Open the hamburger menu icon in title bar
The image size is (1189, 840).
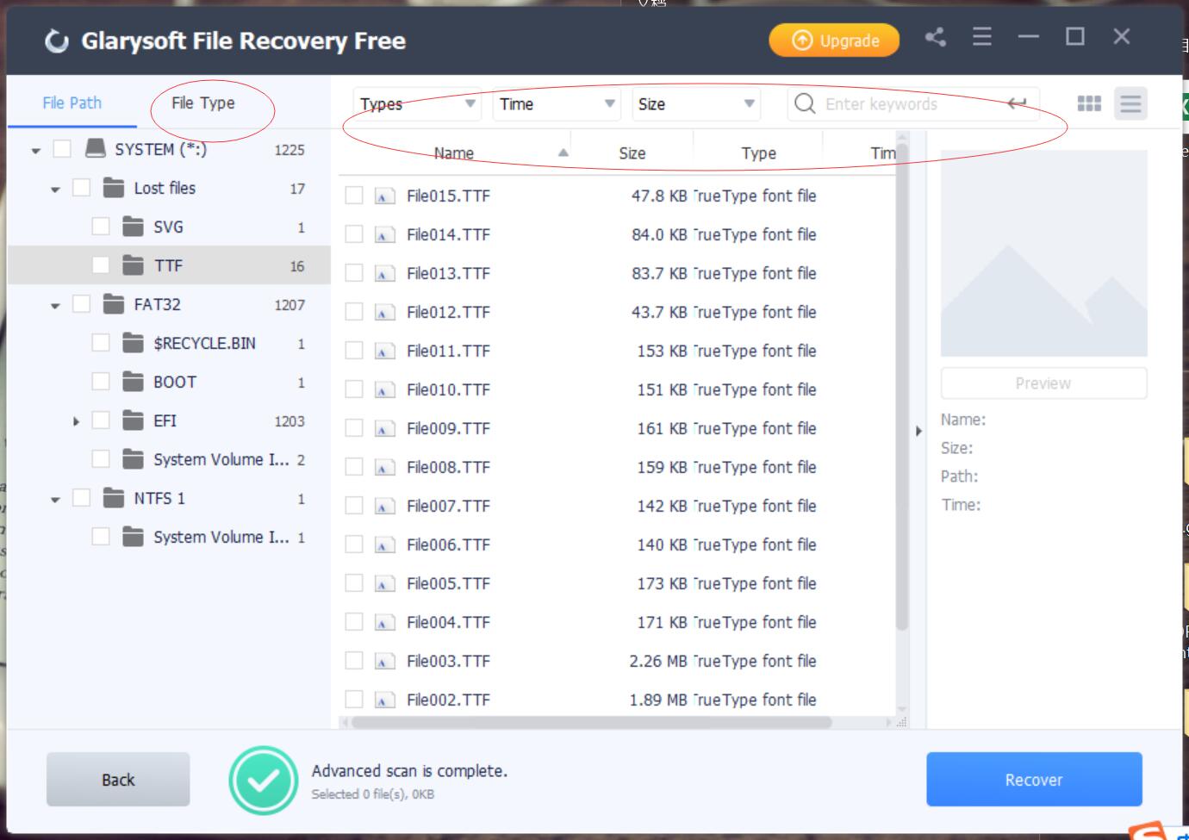click(x=981, y=37)
